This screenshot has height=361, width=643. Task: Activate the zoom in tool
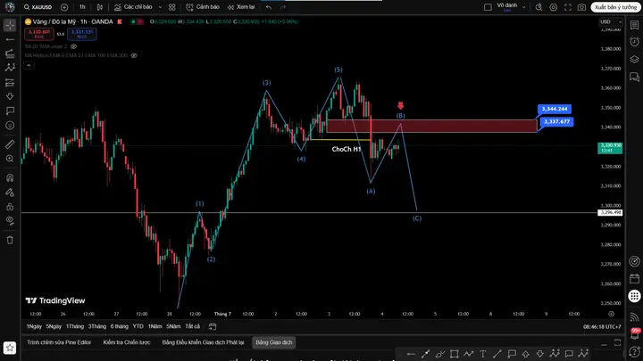[10, 159]
